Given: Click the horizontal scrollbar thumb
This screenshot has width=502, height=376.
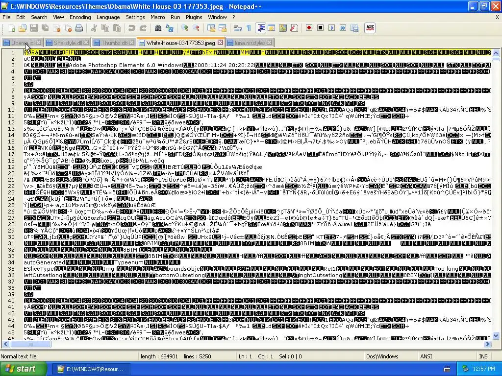Looking at the screenshot, I should (30, 344).
